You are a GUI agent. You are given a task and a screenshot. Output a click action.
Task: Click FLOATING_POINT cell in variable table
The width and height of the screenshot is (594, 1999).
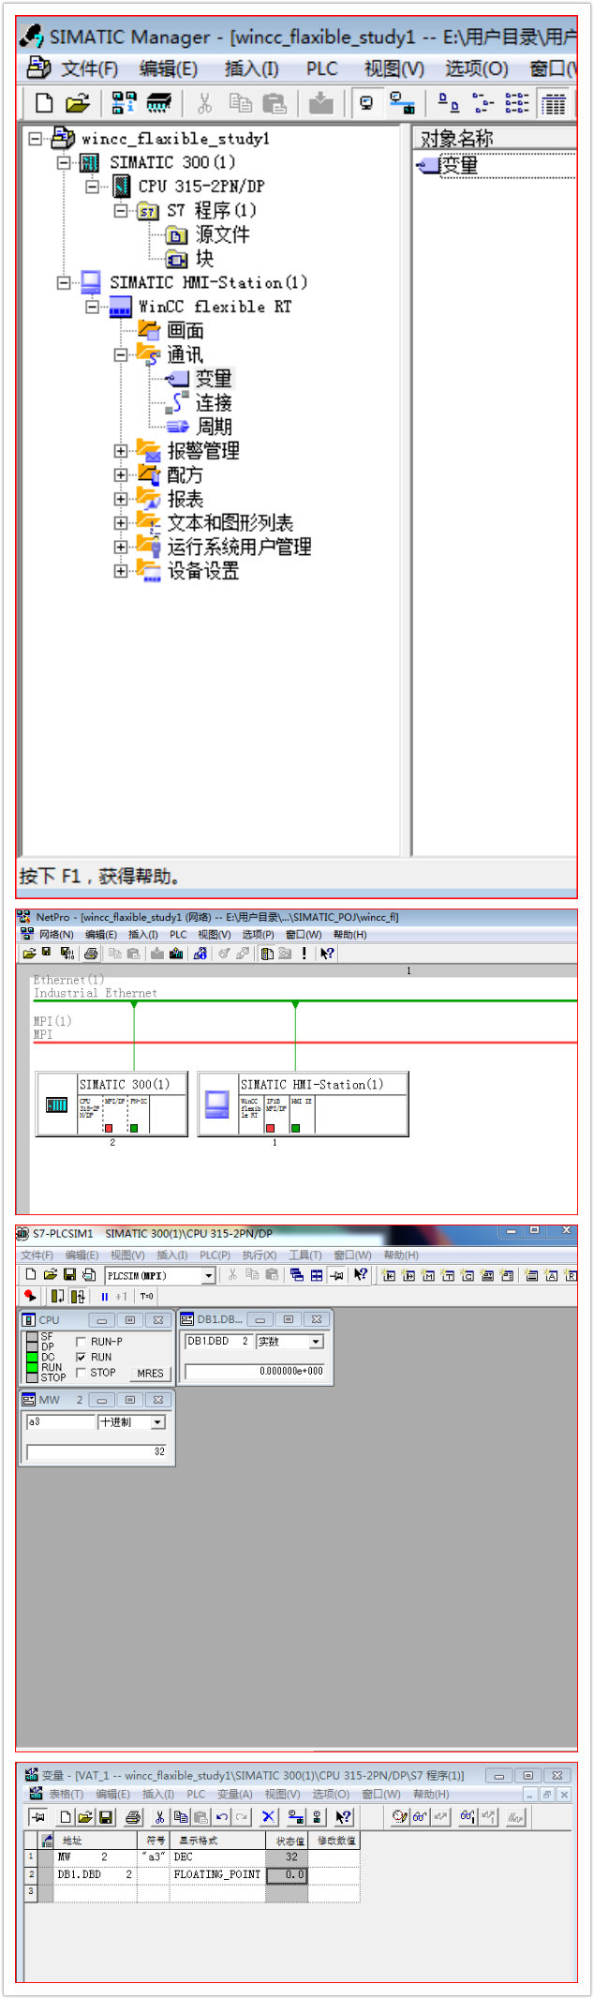pos(217,1874)
